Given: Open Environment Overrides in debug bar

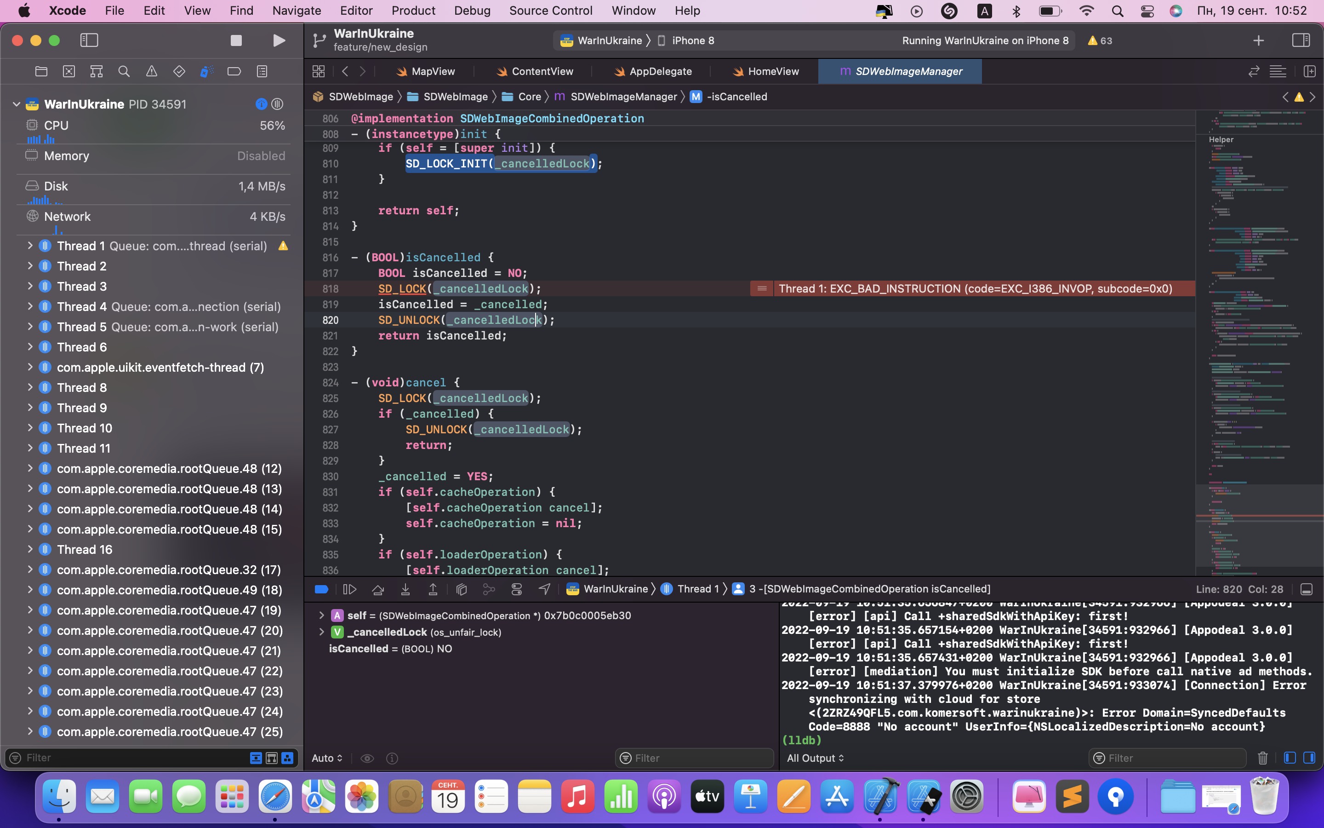Looking at the screenshot, I should tap(517, 589).
